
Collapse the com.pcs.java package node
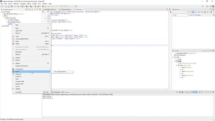tap(5, 18)
